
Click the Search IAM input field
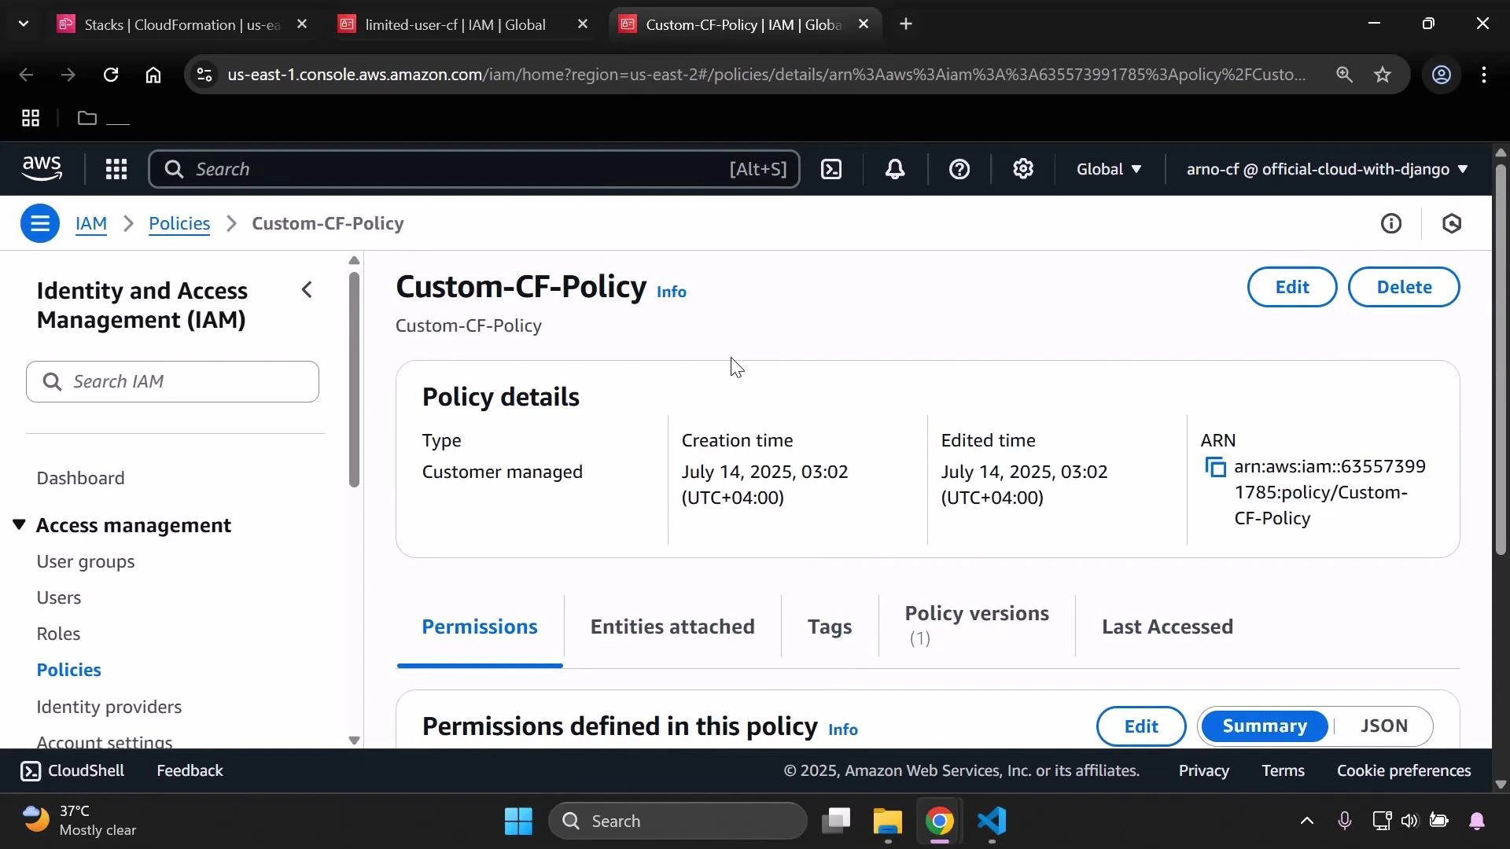[x=172, y=382]
